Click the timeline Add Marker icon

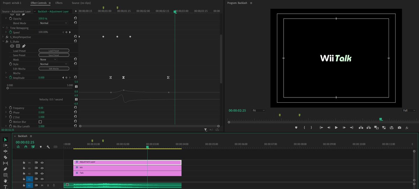point(41,147)
